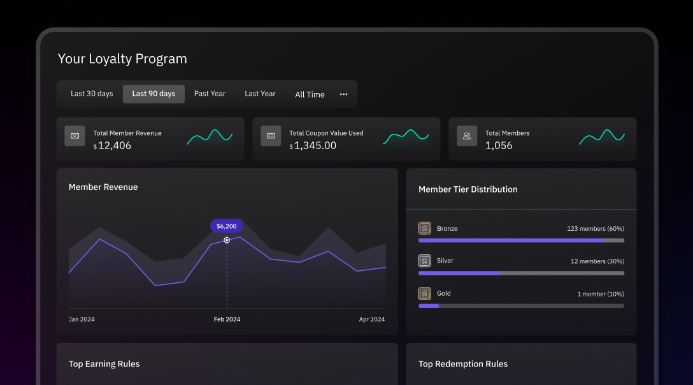
Task: Switch to the Last Year tab
Action: point(260,94)
